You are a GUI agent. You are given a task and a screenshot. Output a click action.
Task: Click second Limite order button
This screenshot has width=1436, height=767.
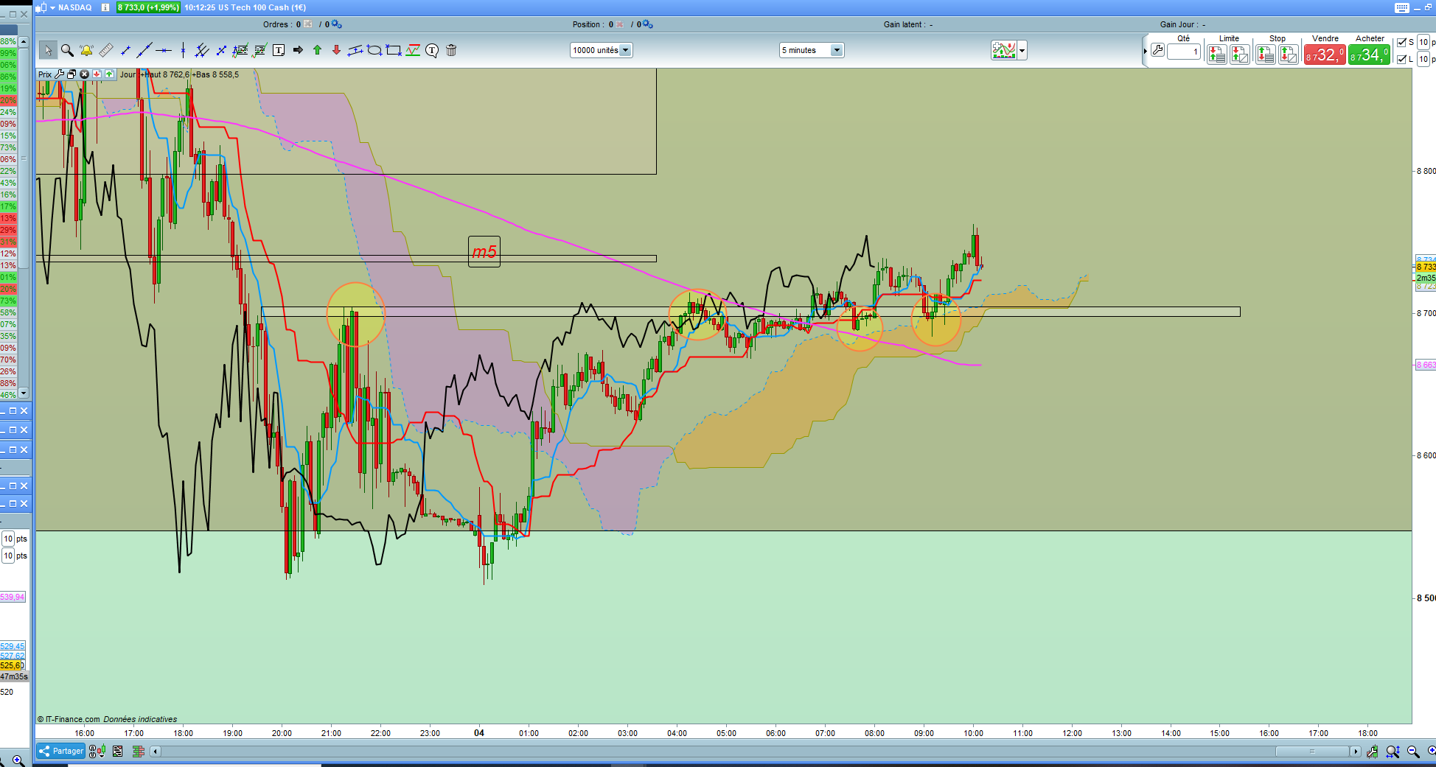1240,54
